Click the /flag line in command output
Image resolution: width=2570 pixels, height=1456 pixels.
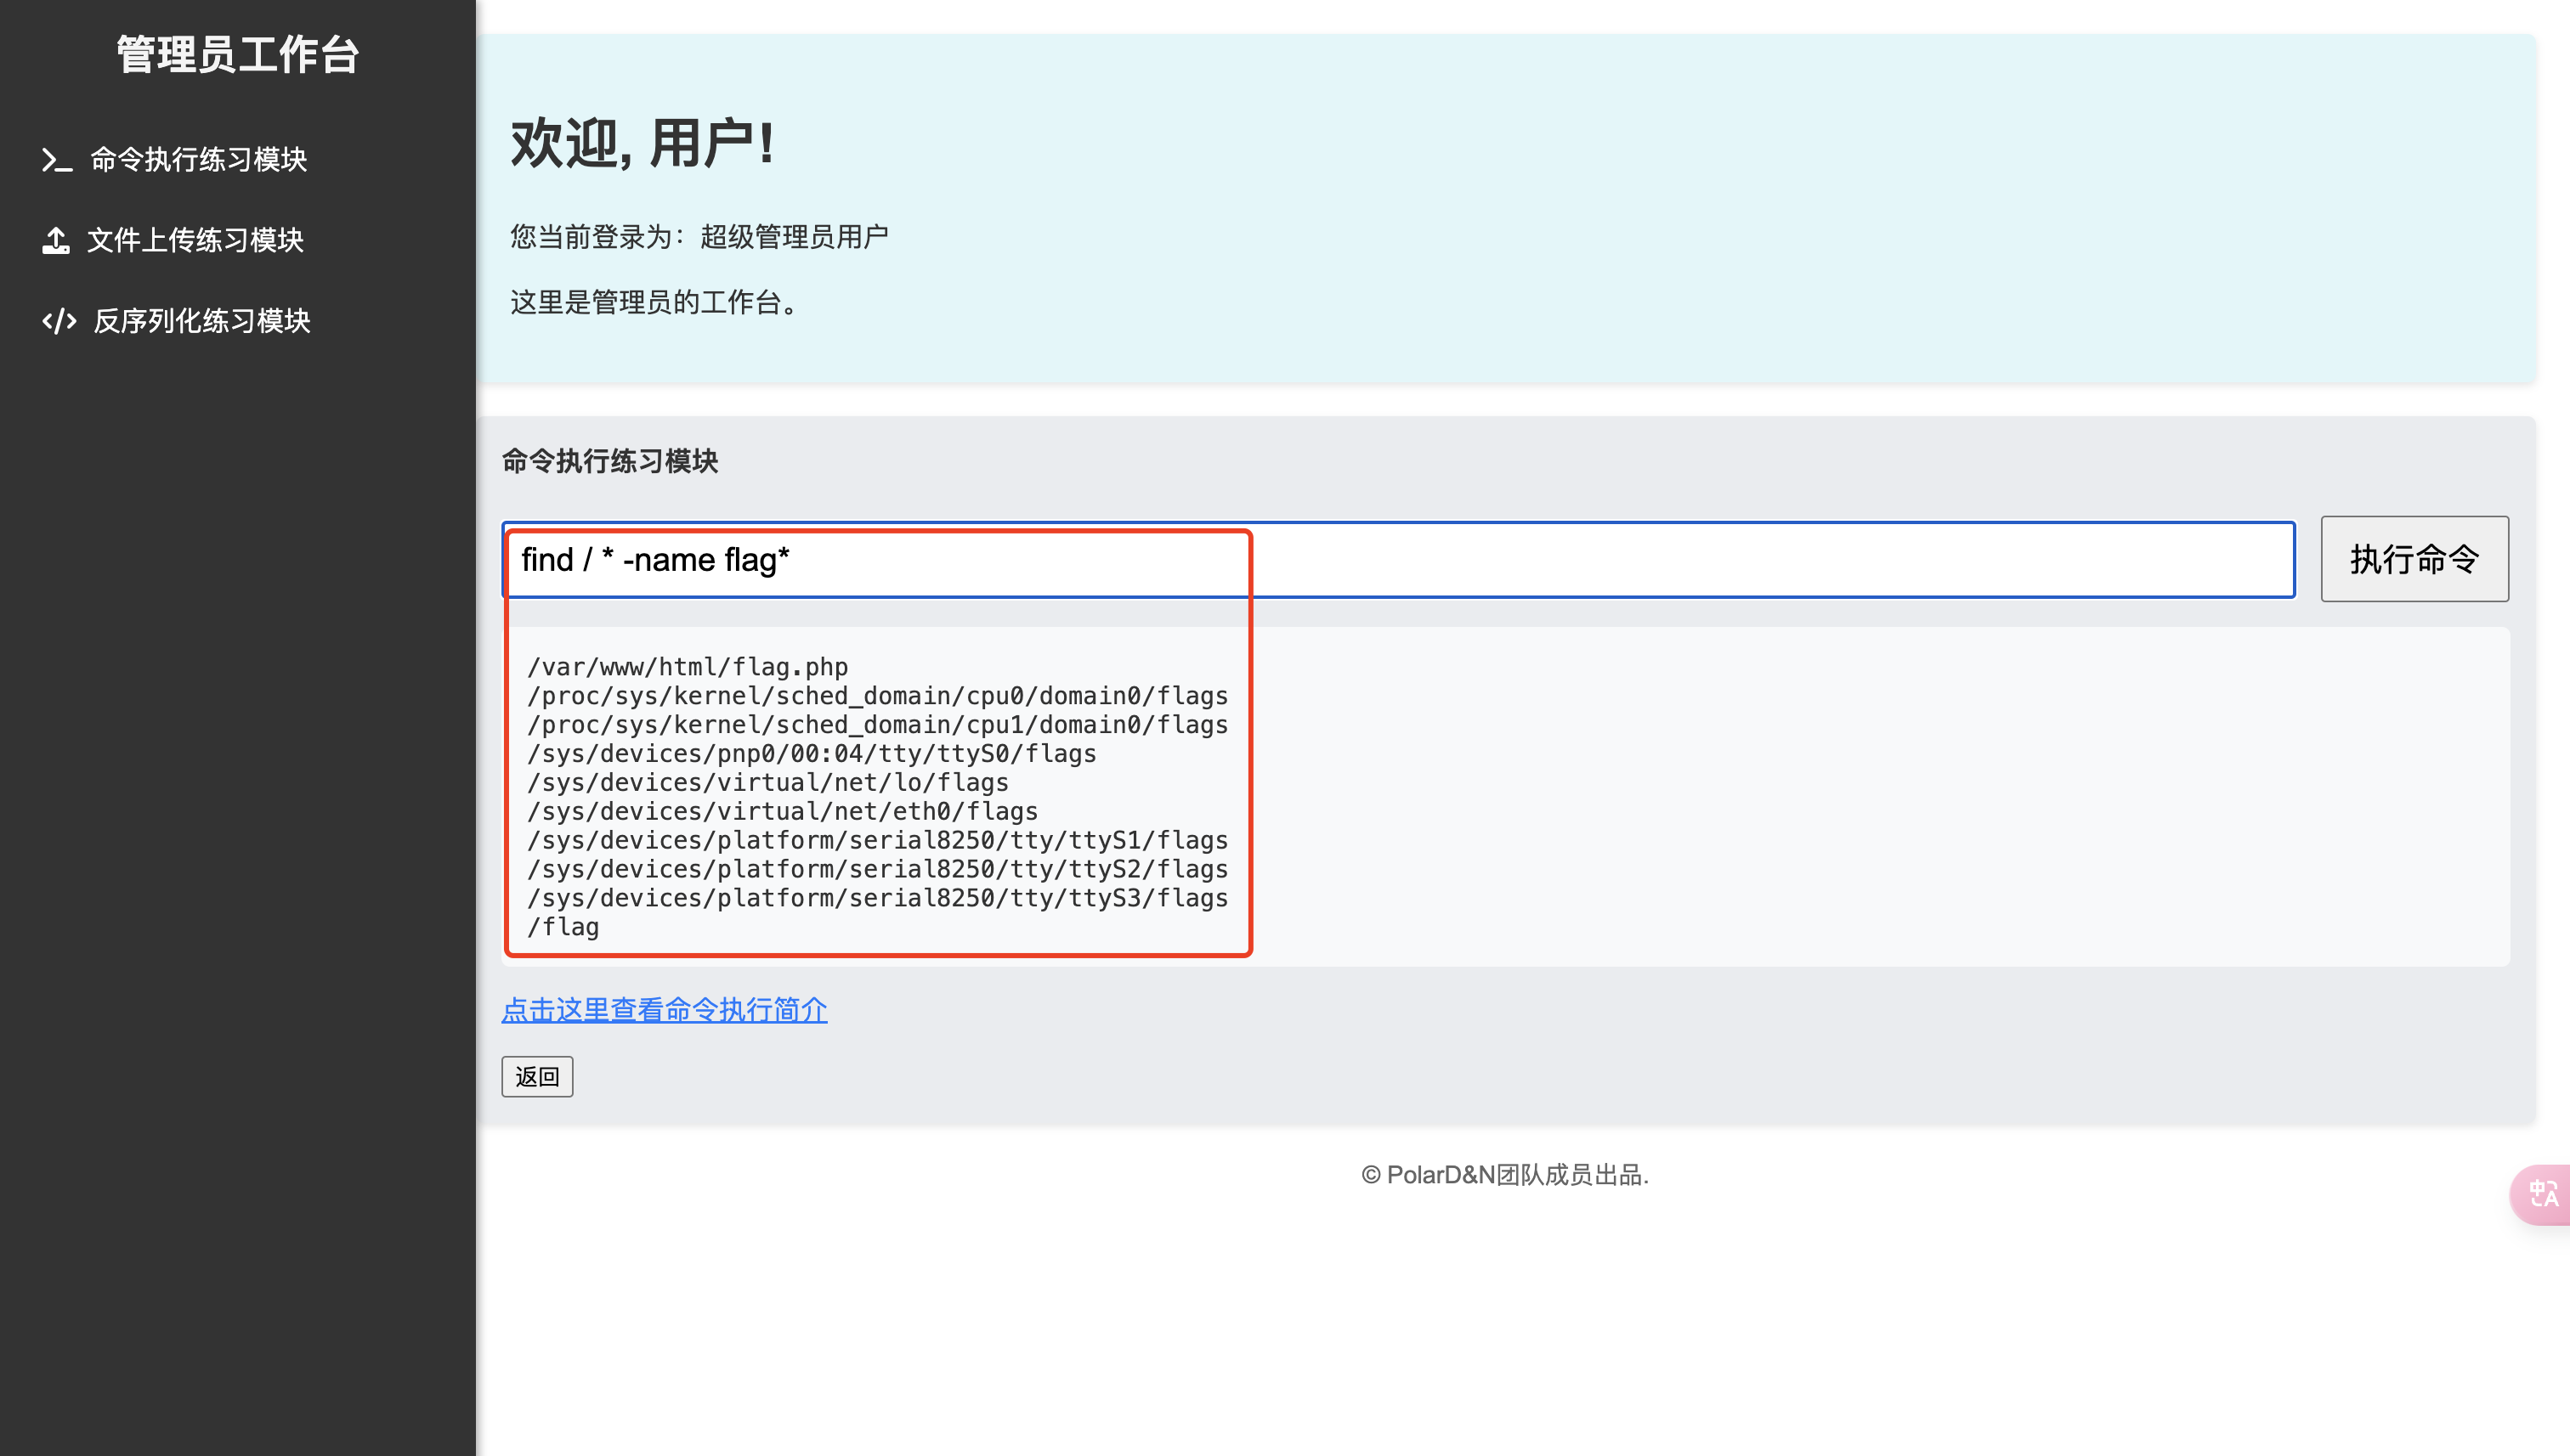click(563, 927)
